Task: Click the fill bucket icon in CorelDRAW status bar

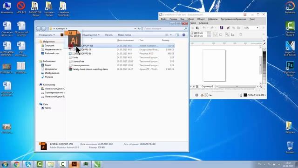Action: point(202,95)
